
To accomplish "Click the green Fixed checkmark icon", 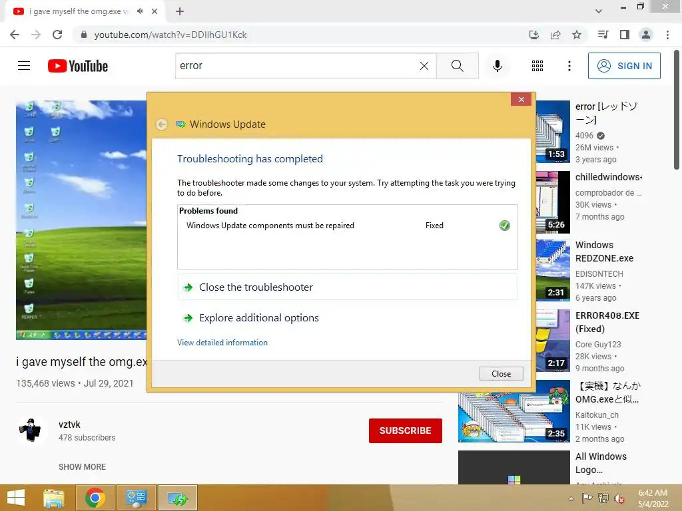I will 505,226.
